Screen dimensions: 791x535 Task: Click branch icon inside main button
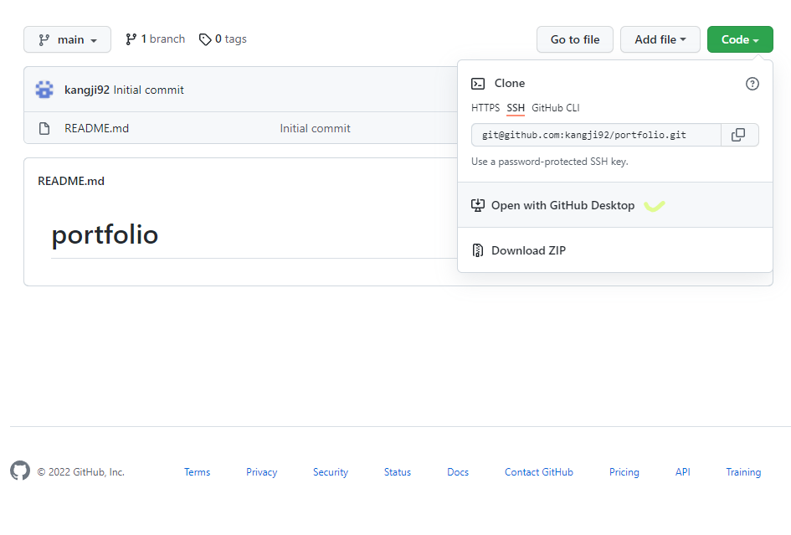point(44,40)
